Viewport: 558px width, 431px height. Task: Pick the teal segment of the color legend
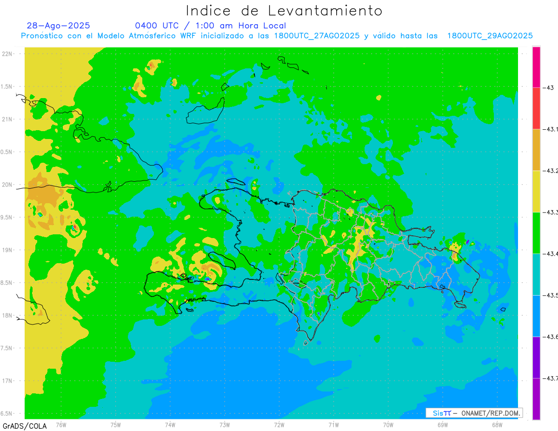[536, 274]
